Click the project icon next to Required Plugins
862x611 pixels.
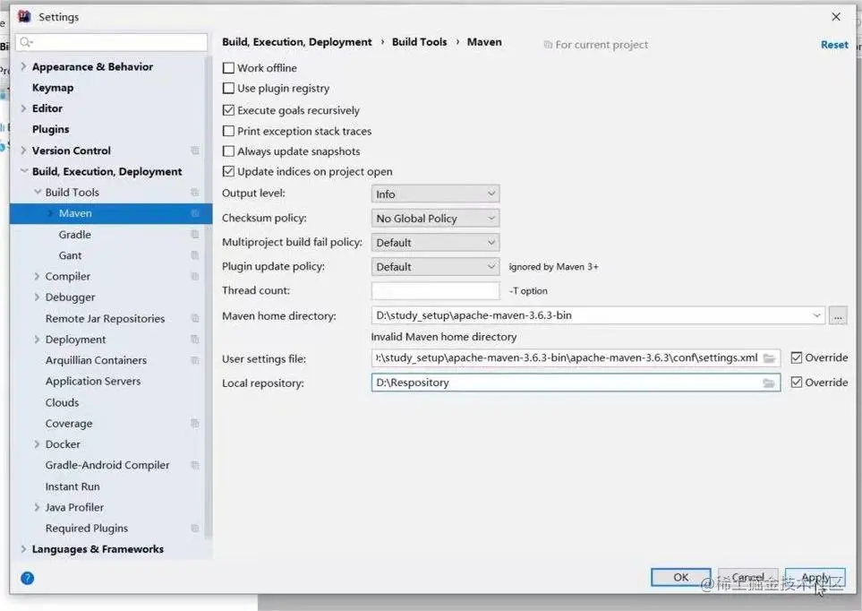(194, 528)
